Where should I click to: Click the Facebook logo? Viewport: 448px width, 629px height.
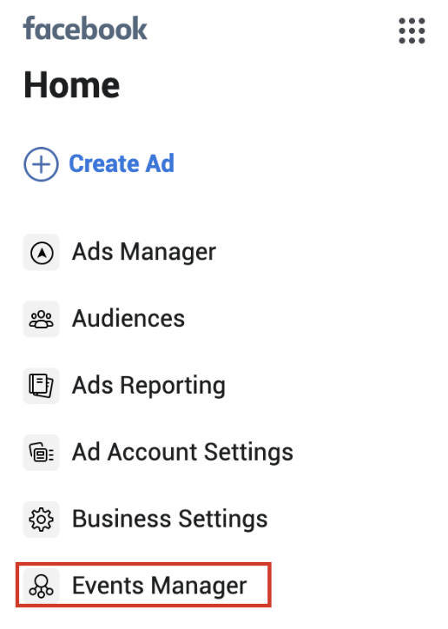85,29
